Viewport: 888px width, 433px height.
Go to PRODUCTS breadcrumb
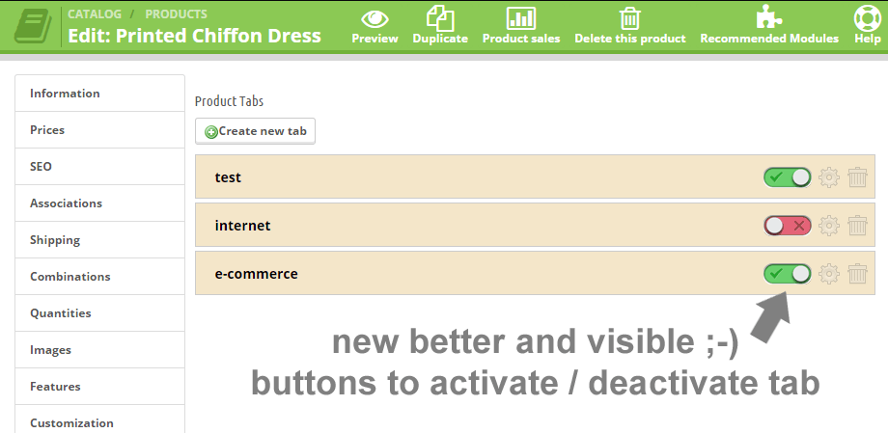point(176,14)
